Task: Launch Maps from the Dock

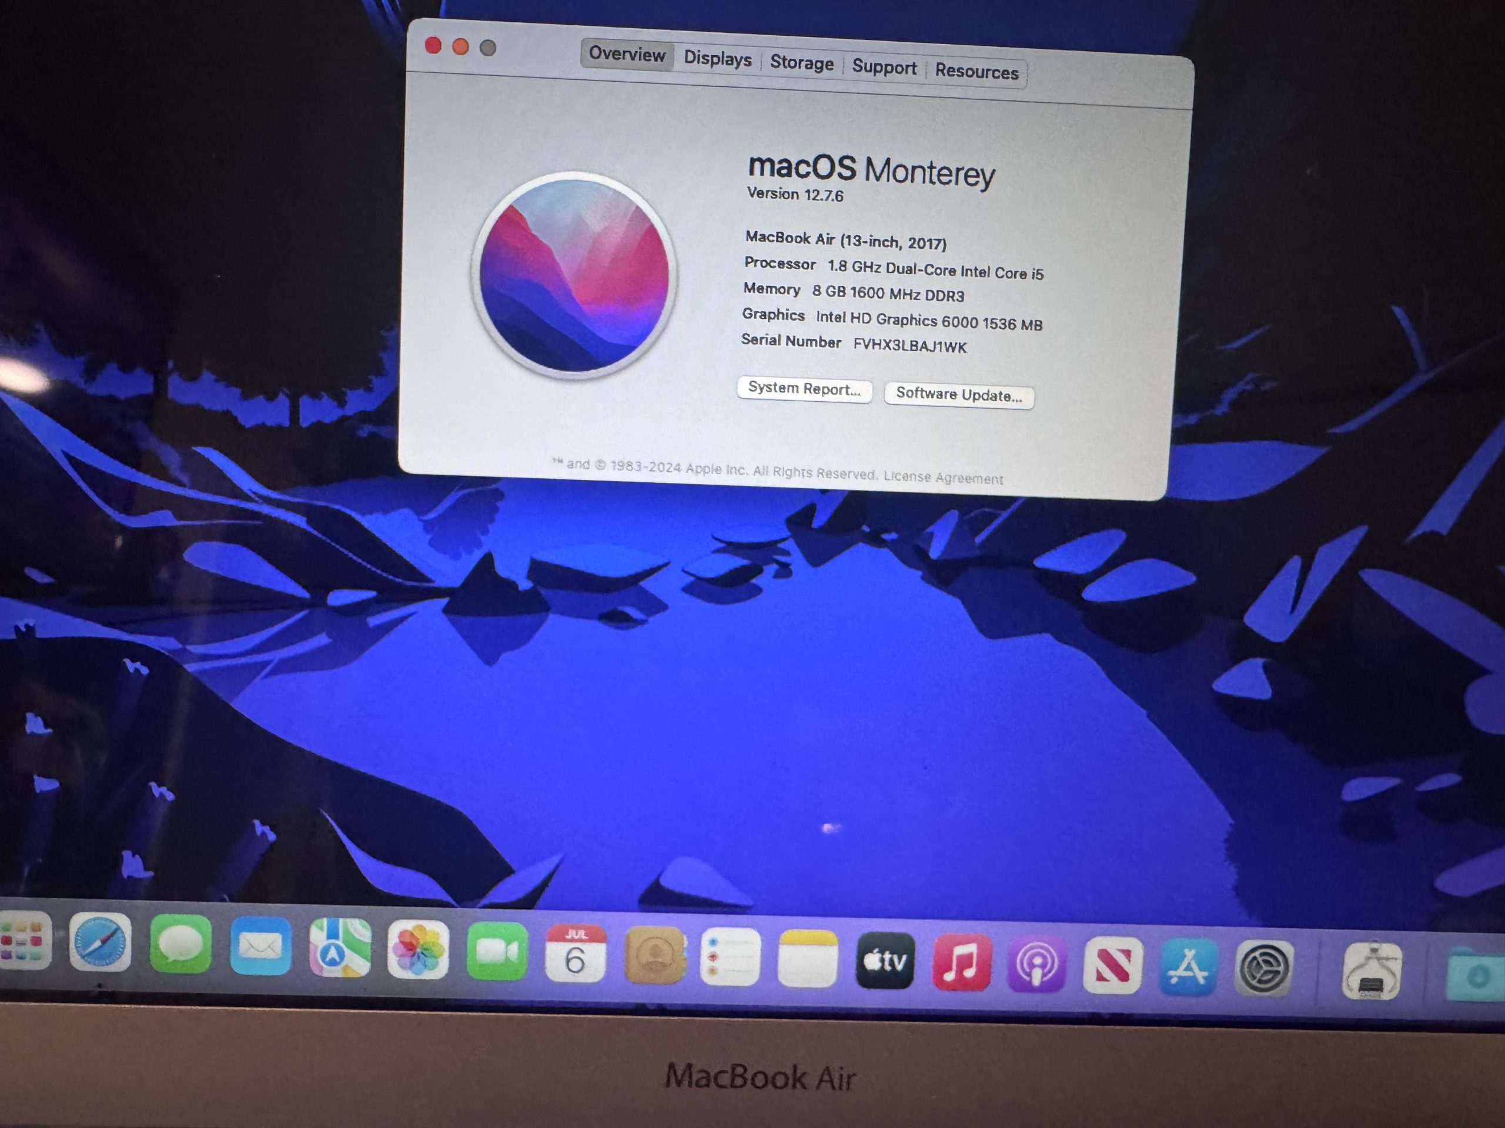Action: tap(340, 948)
